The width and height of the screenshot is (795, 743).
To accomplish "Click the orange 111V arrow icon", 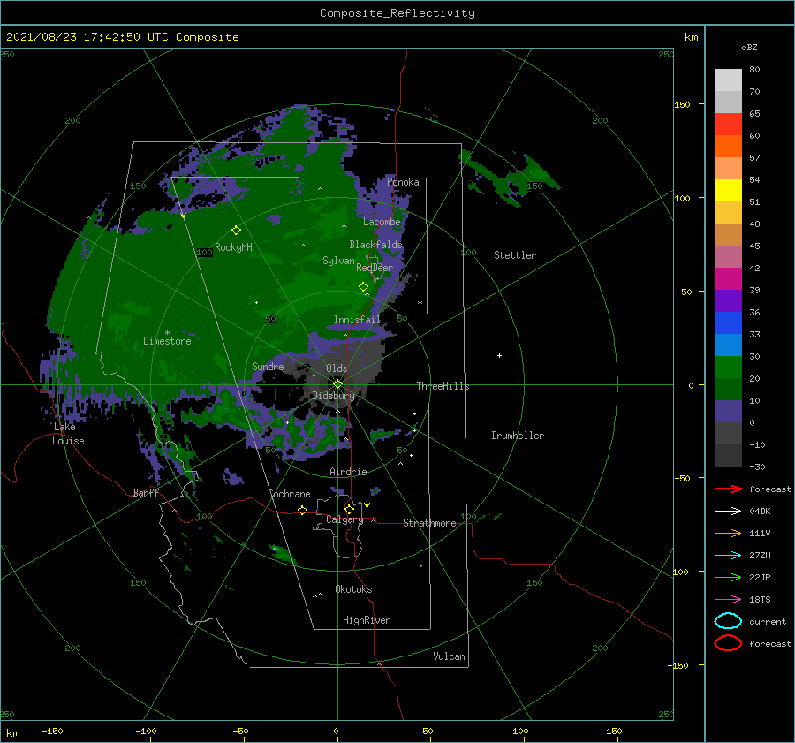I will [728, 533].
